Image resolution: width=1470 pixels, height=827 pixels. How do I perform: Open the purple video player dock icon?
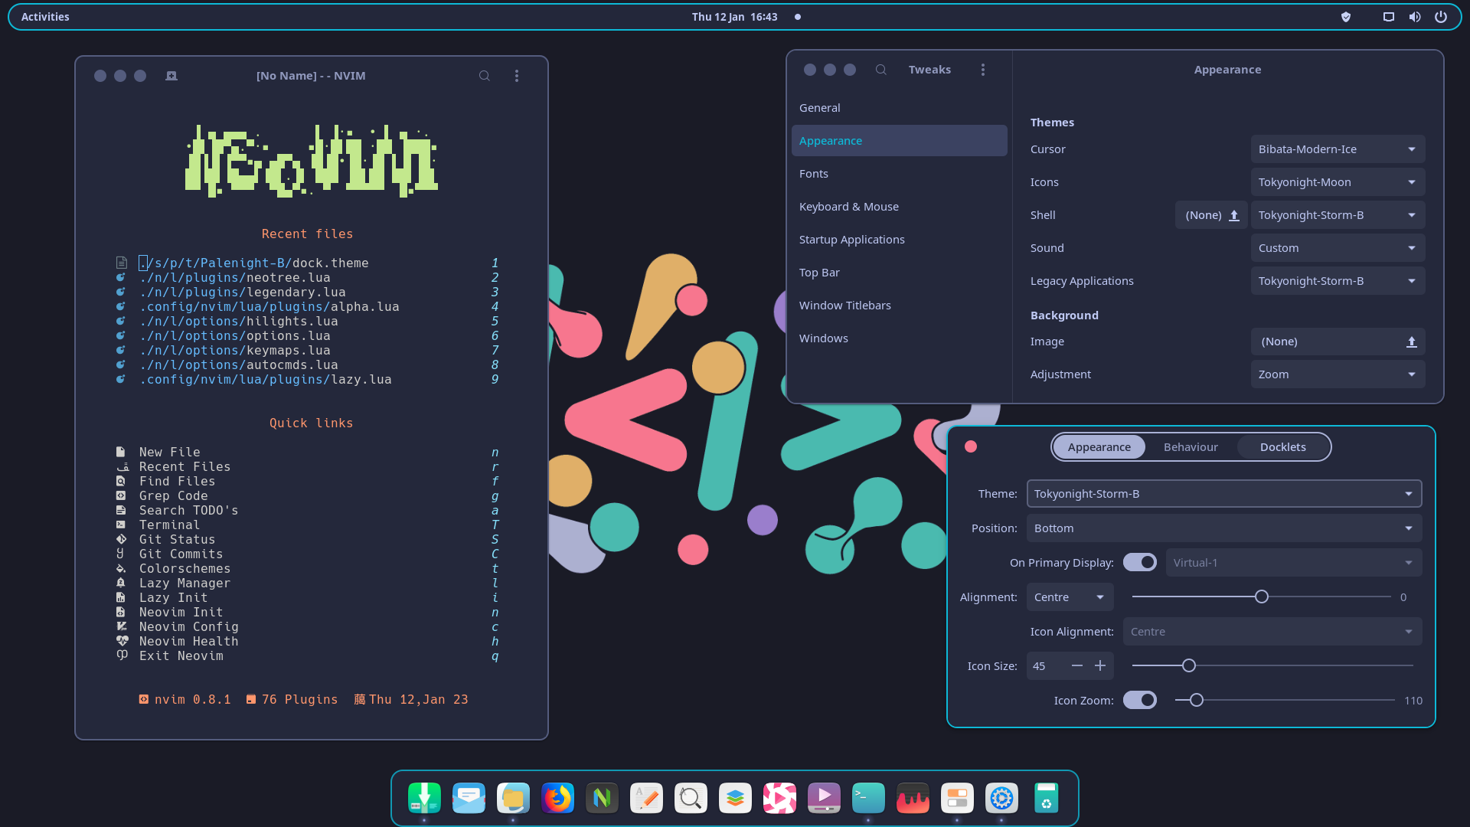click(x=824, y=798)
